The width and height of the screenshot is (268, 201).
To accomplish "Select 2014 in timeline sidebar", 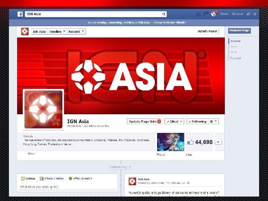I will click(x=233, y=47).
